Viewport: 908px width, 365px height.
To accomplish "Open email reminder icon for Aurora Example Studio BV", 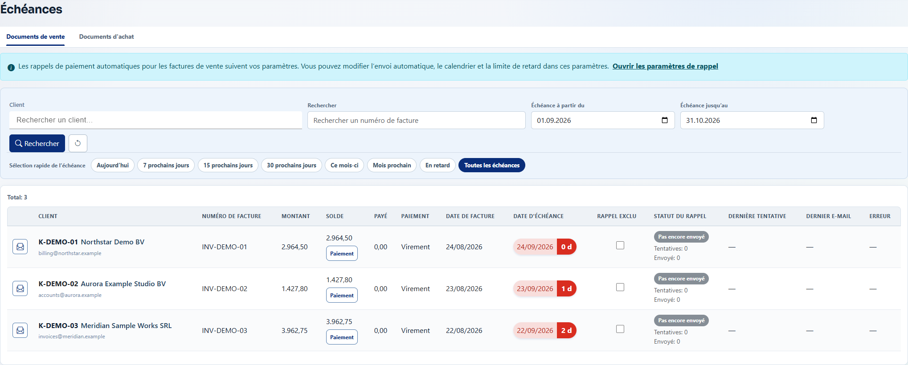I will click(20, 288).
